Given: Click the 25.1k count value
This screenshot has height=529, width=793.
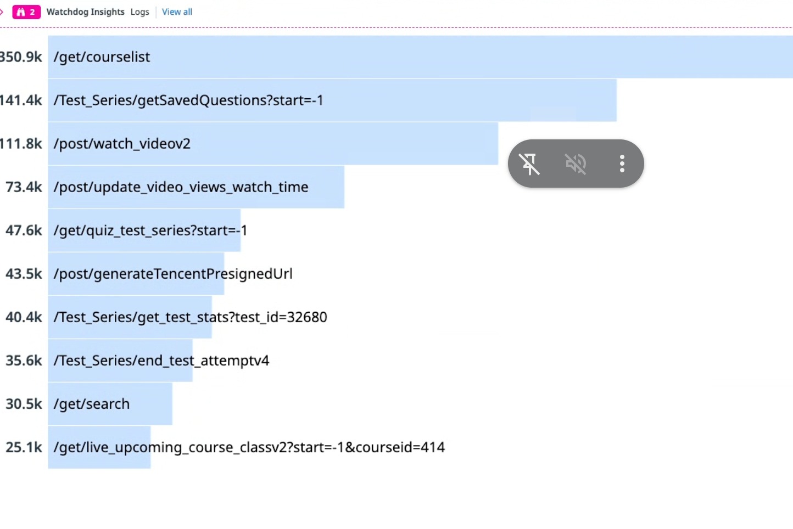Looking at the screenshot, I should [24, 447].
